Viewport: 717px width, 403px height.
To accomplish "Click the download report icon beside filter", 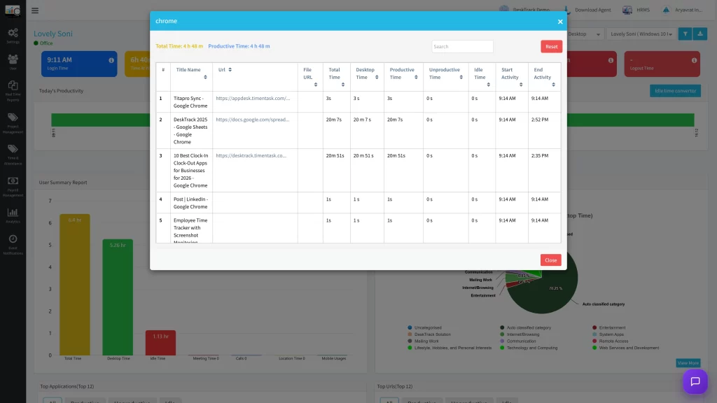I will point(700,34).
